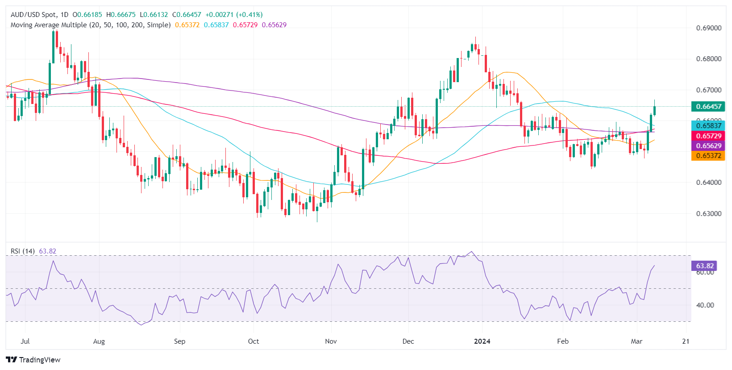This screenshot has width=732, height=370.
Task: Click the red 0.65729 price axis tag
Action: click(708, 136)
